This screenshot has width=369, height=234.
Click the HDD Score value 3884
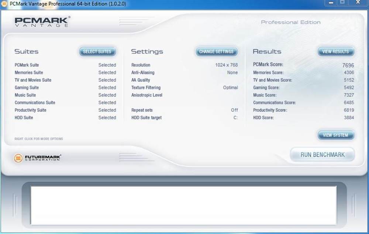349,118
